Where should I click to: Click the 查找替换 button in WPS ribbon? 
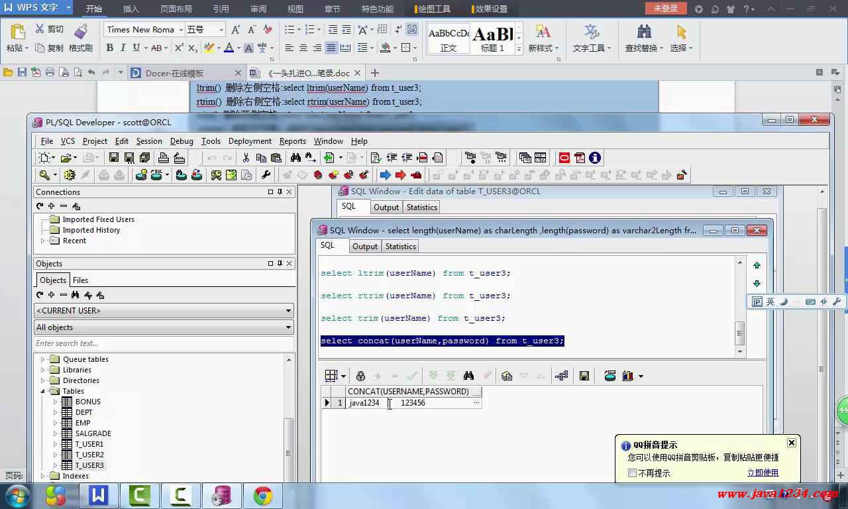[x=644, y=39]
